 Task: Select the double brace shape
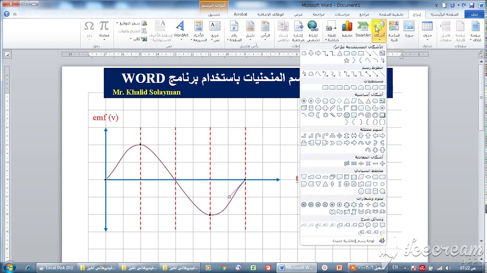click(375, 122)
